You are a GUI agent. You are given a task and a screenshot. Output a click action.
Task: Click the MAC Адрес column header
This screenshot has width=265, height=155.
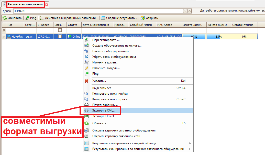[169, 25]
